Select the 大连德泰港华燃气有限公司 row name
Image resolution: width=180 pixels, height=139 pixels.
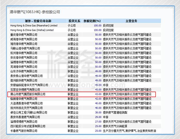(27, 103)
